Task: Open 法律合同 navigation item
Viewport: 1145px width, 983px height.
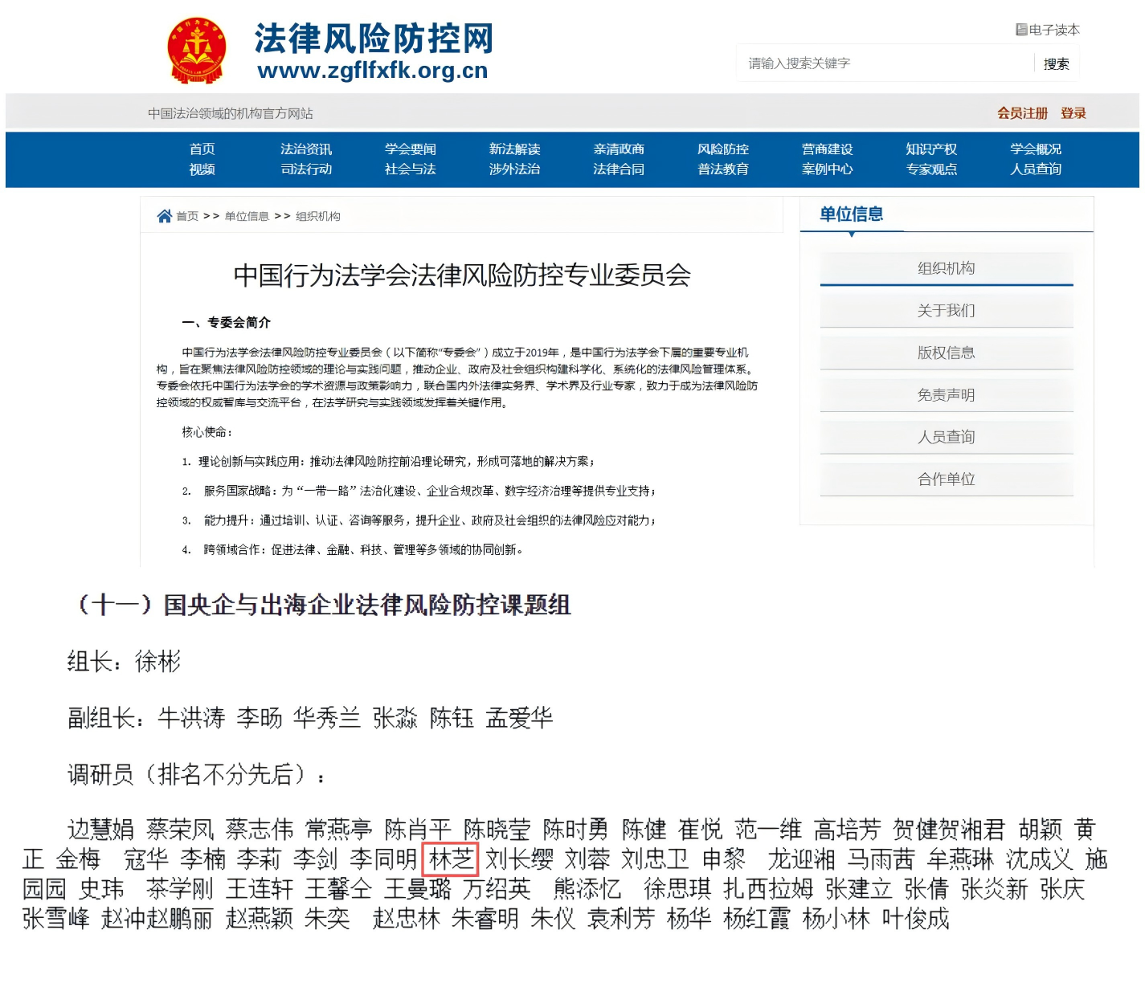Action: [619, 169]
